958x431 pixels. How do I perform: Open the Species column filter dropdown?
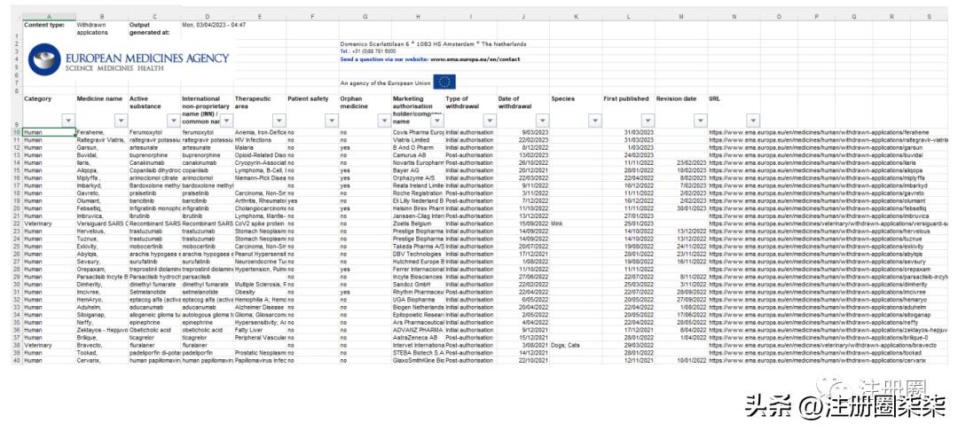(x=593, y=120)
